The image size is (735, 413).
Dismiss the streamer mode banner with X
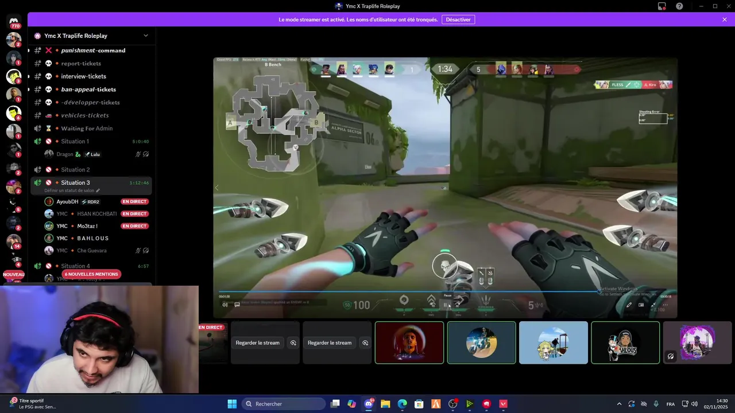725,20
